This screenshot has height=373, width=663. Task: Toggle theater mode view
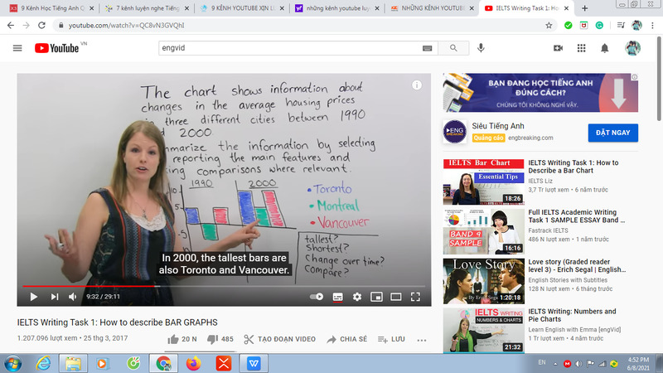click(x=396, y=297)
